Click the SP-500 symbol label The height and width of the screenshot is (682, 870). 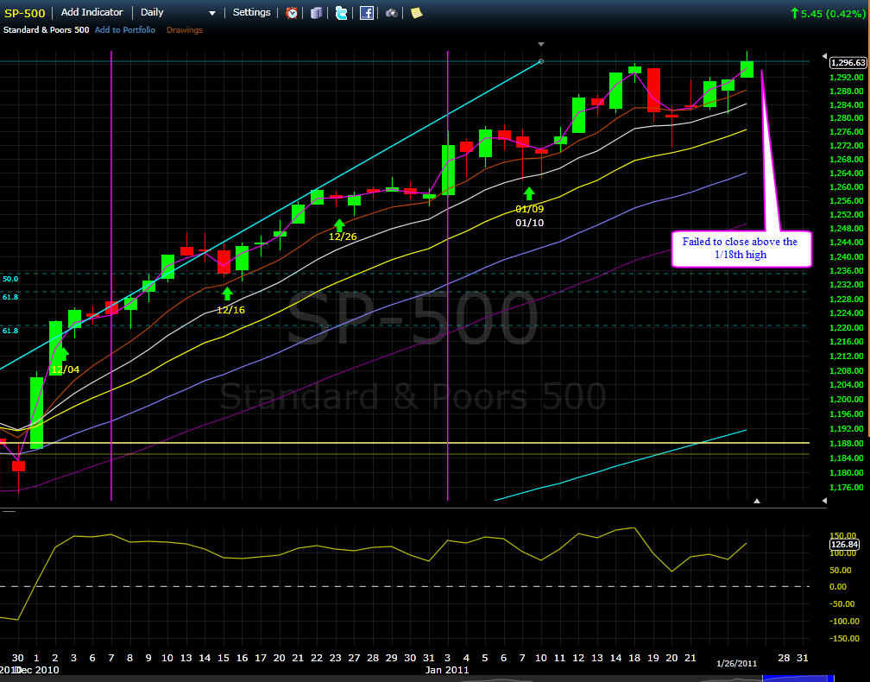tap(25, 13)
